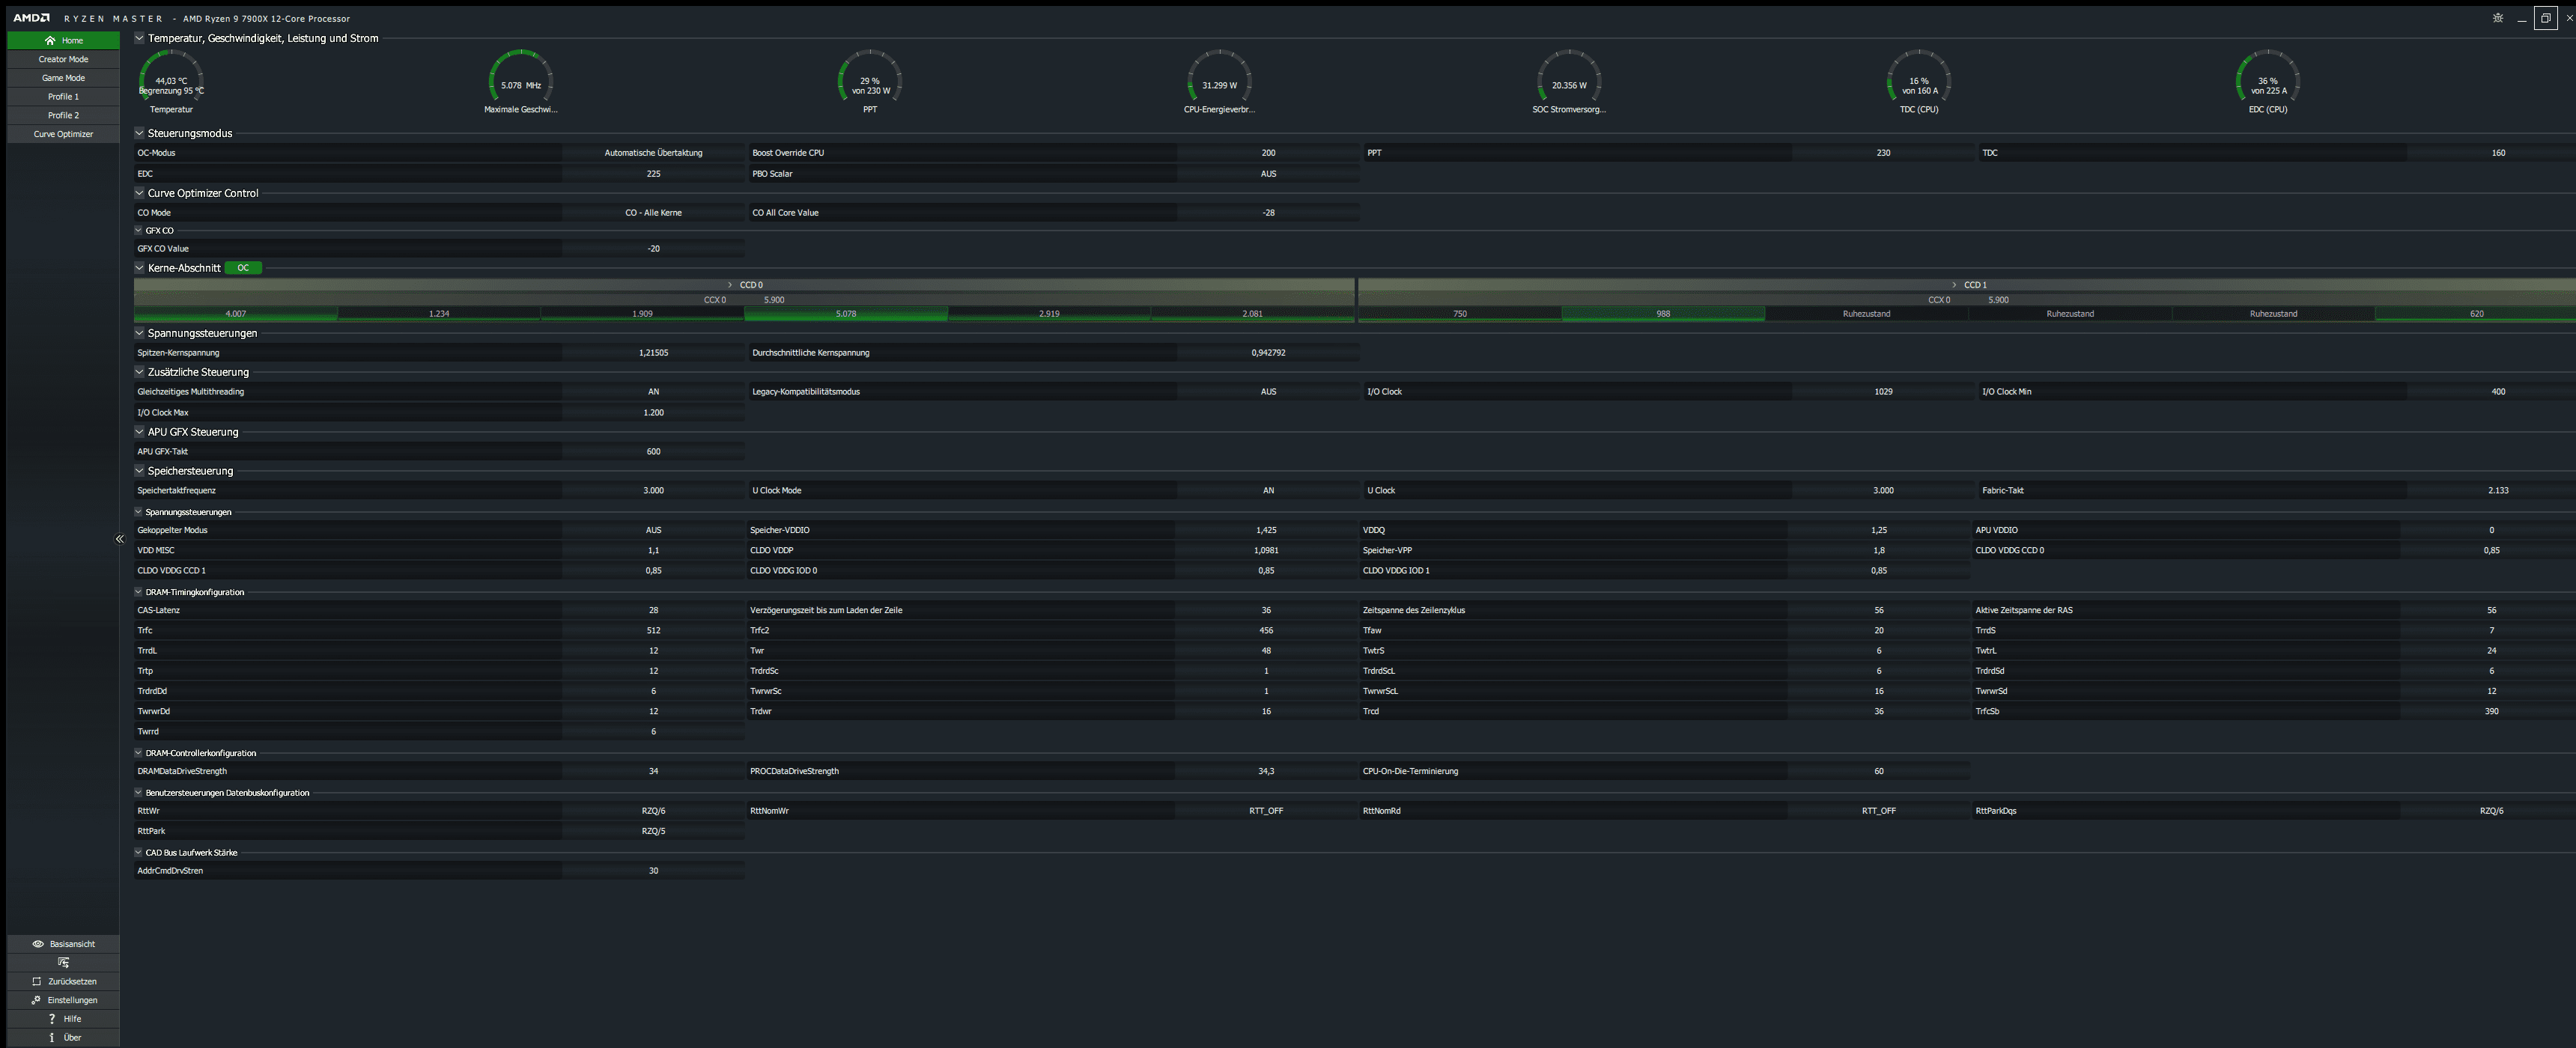Click the OC-Modus value Automatische Übertaktung

653,153
